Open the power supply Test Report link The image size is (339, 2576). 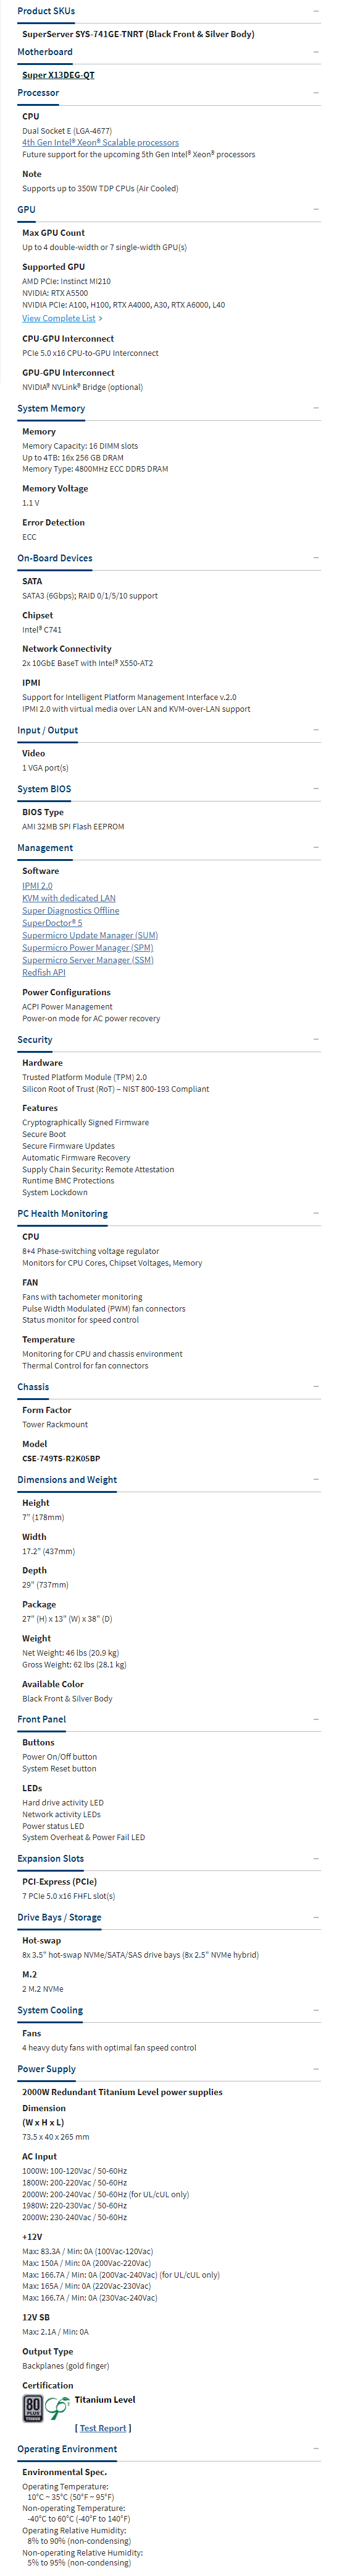tap(103, 2428)
